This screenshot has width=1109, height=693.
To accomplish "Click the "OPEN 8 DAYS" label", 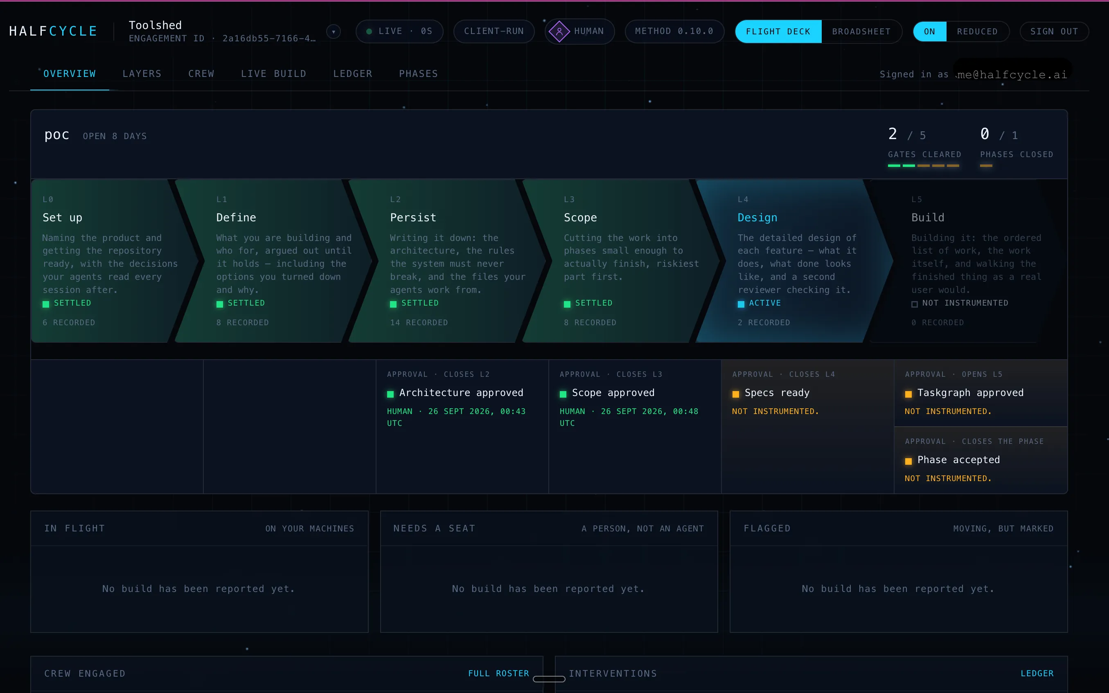I will click(x=115, y=136).
